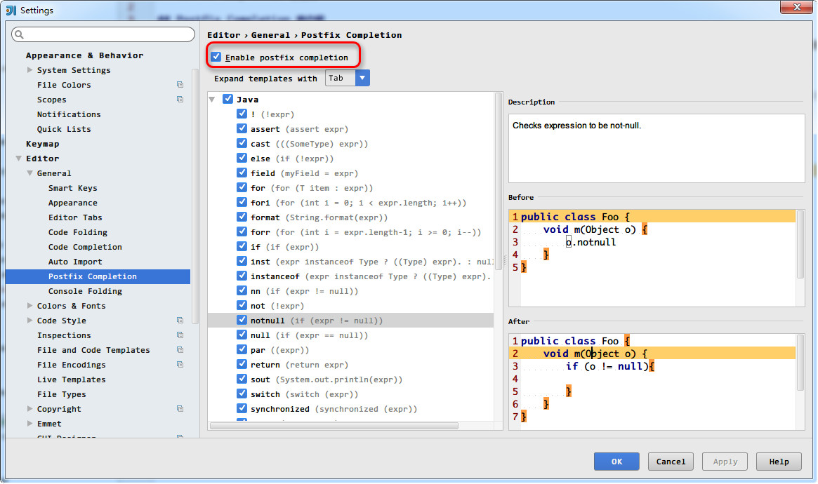Click the project-scope icon beside File and Code Templates
Viewport: 818px width, 484px height.
[180, 350]
